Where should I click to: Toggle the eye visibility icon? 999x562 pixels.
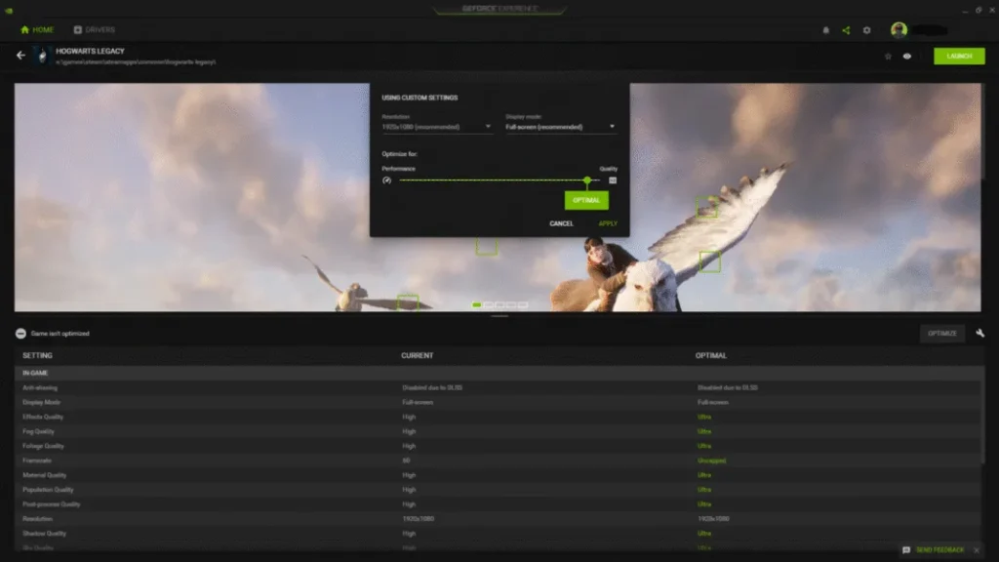coord(907,57)
